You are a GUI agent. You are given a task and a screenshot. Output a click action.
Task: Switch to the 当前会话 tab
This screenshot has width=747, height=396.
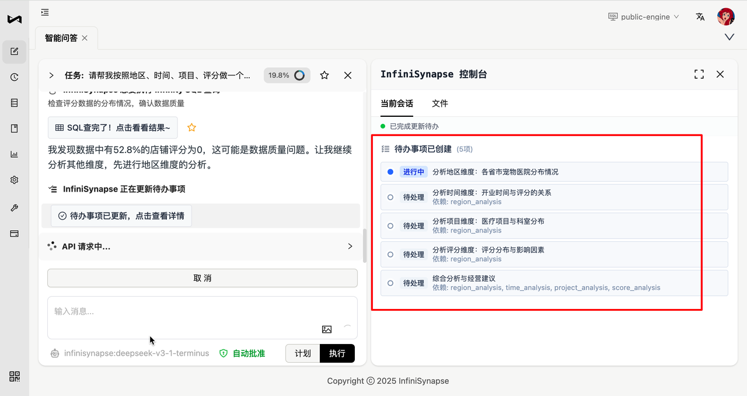point(397,103)
